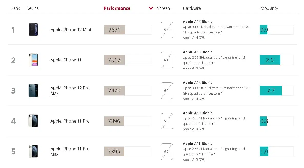Open the iPhone 11 thumbnail image
This screenshot has height=168, width=304.
pos(33,60)
